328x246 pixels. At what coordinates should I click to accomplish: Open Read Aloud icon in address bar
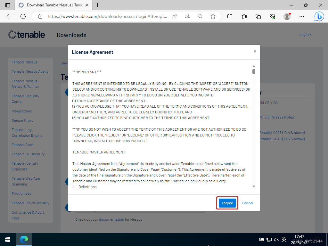175,16
